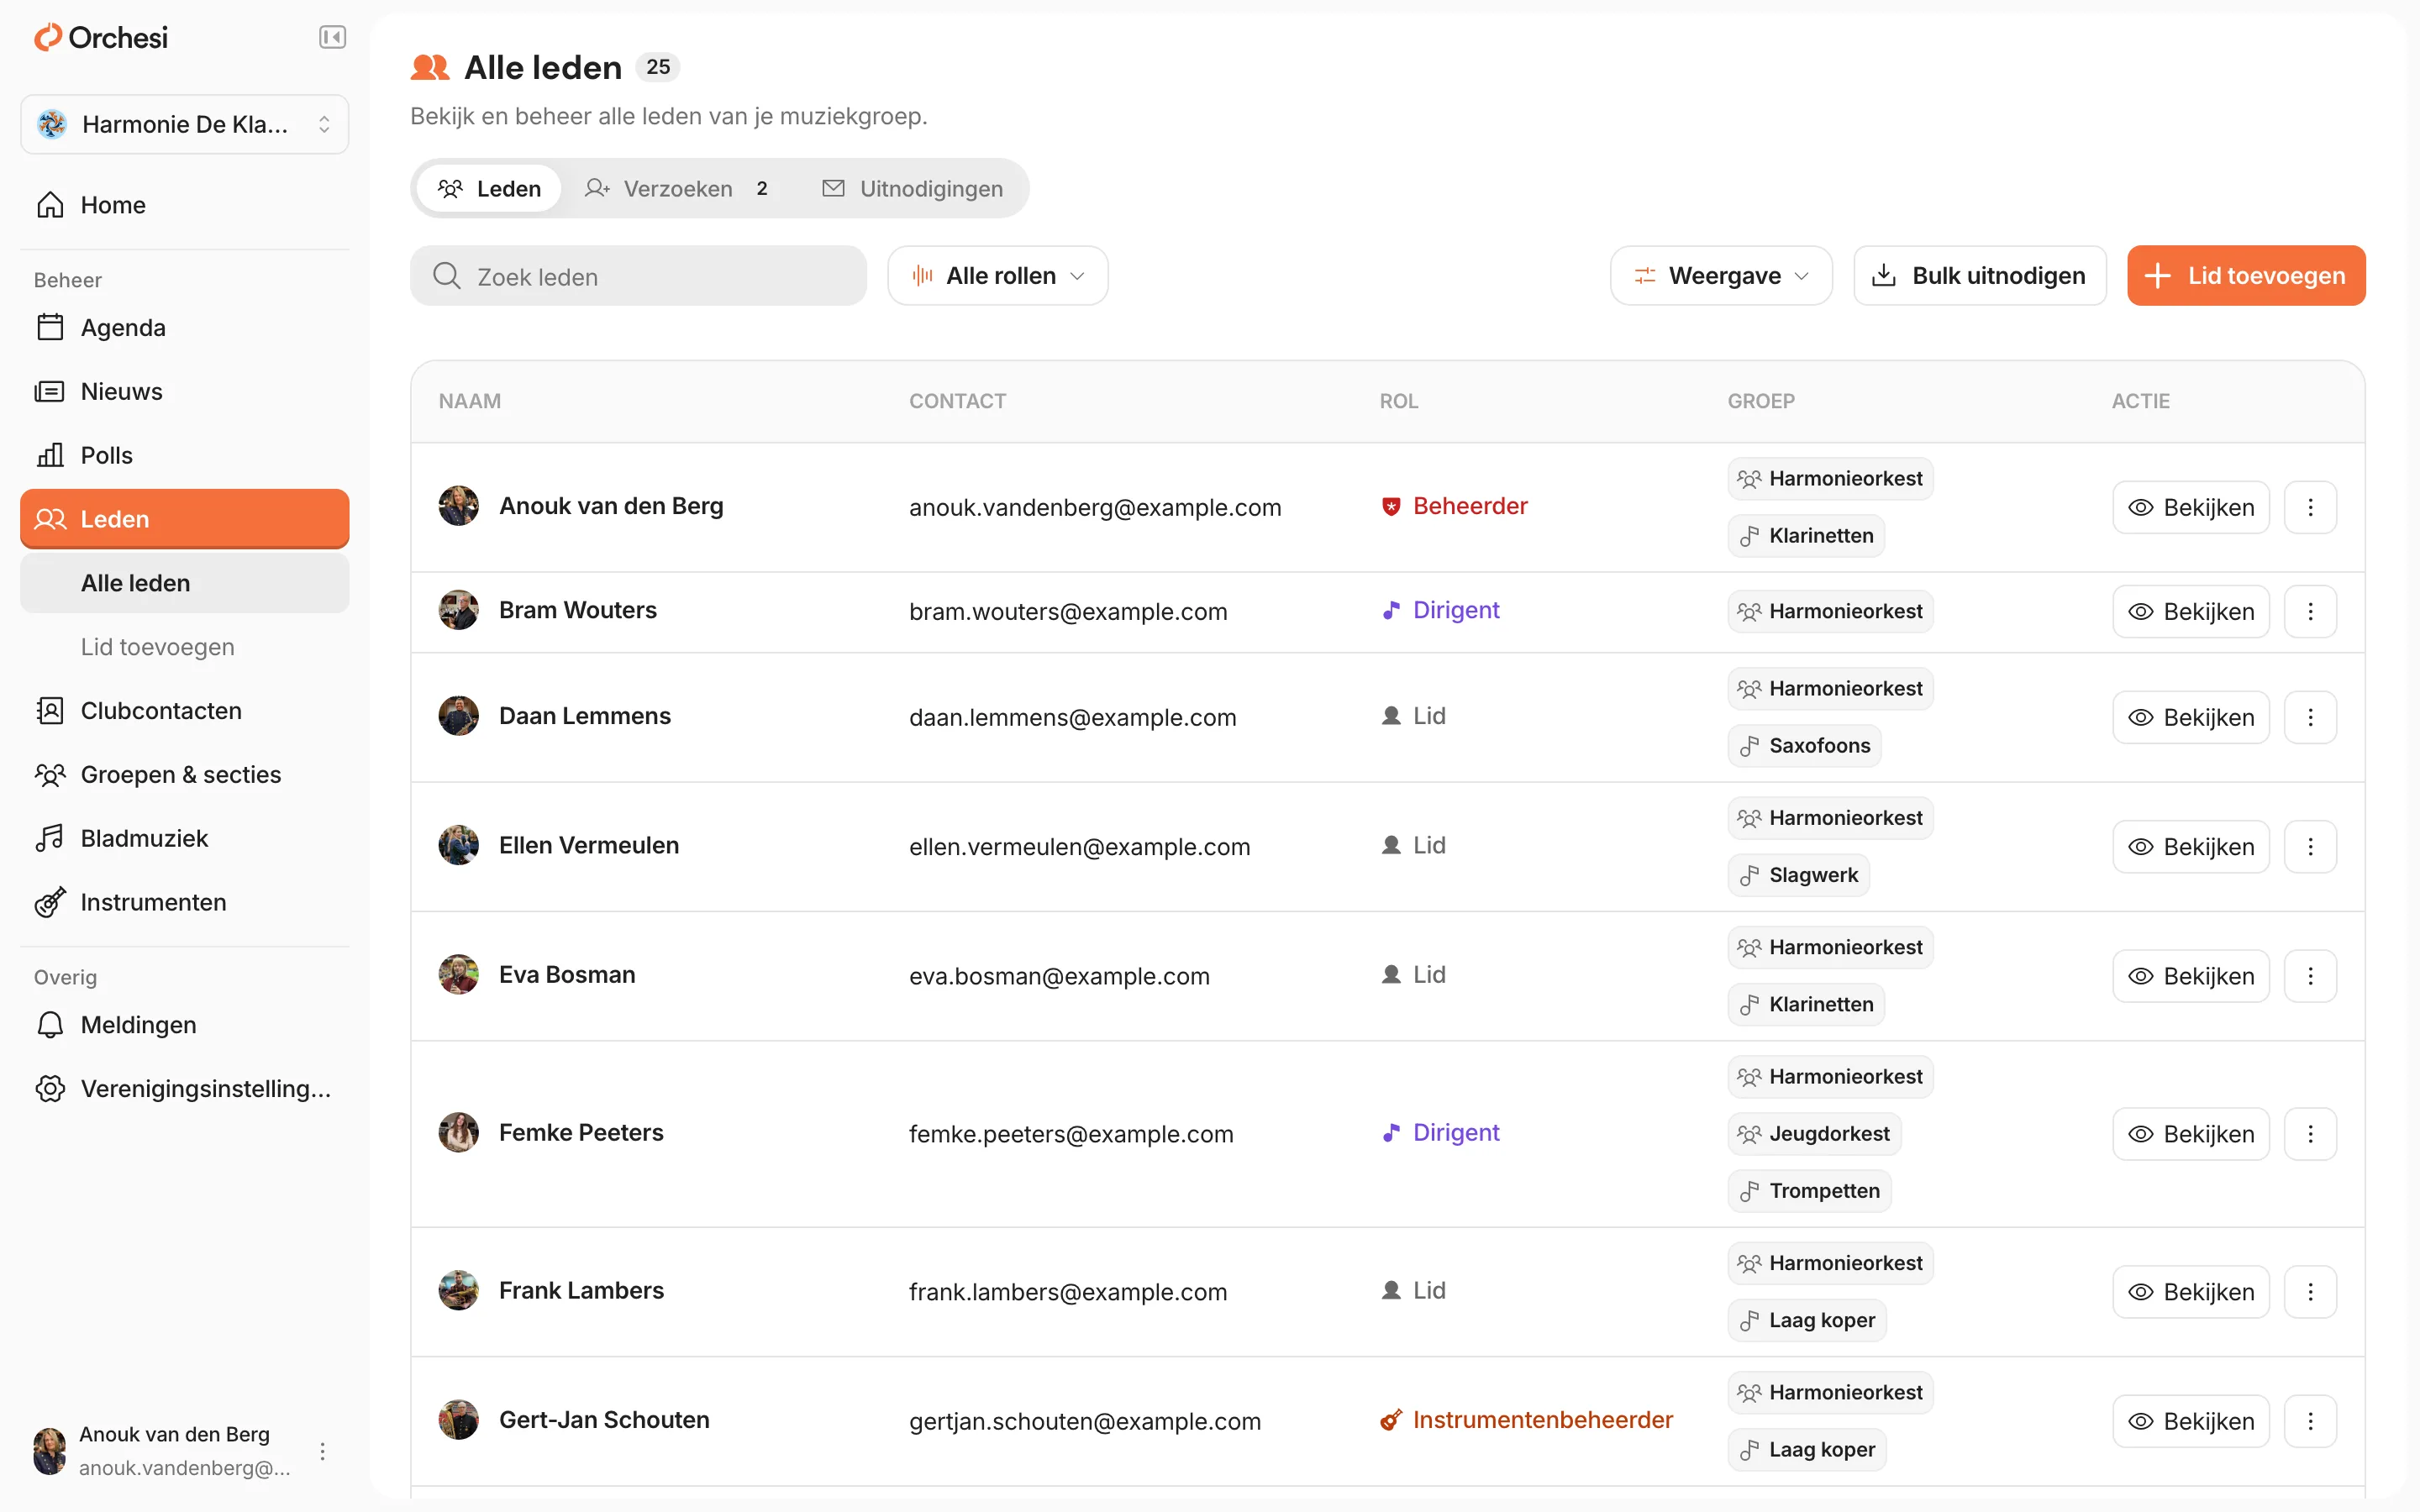The width and height of the screenshot is (2420, 1512).
Task: Open more options for Bram Wouters row
Action: click(x=2310, y=612)
